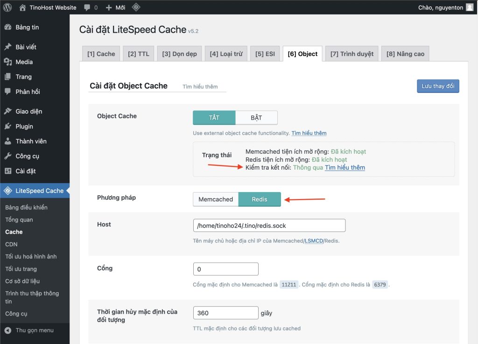Click the Trang pages icon

coord(8,77)
